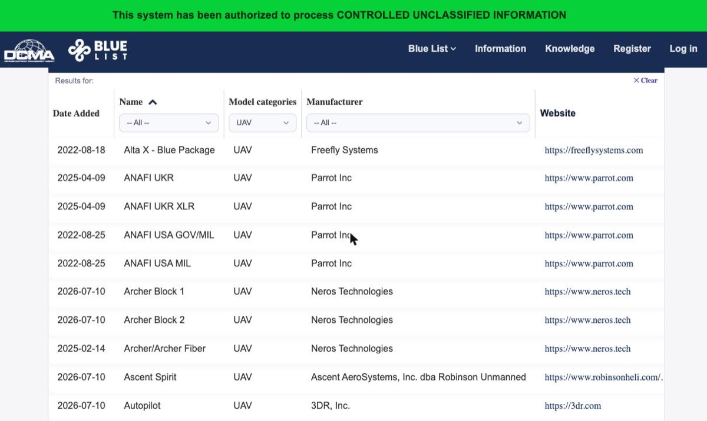707x421 pixels.
Task: Open the freeflysystems.com website link
Action: [x=594, y=150]
